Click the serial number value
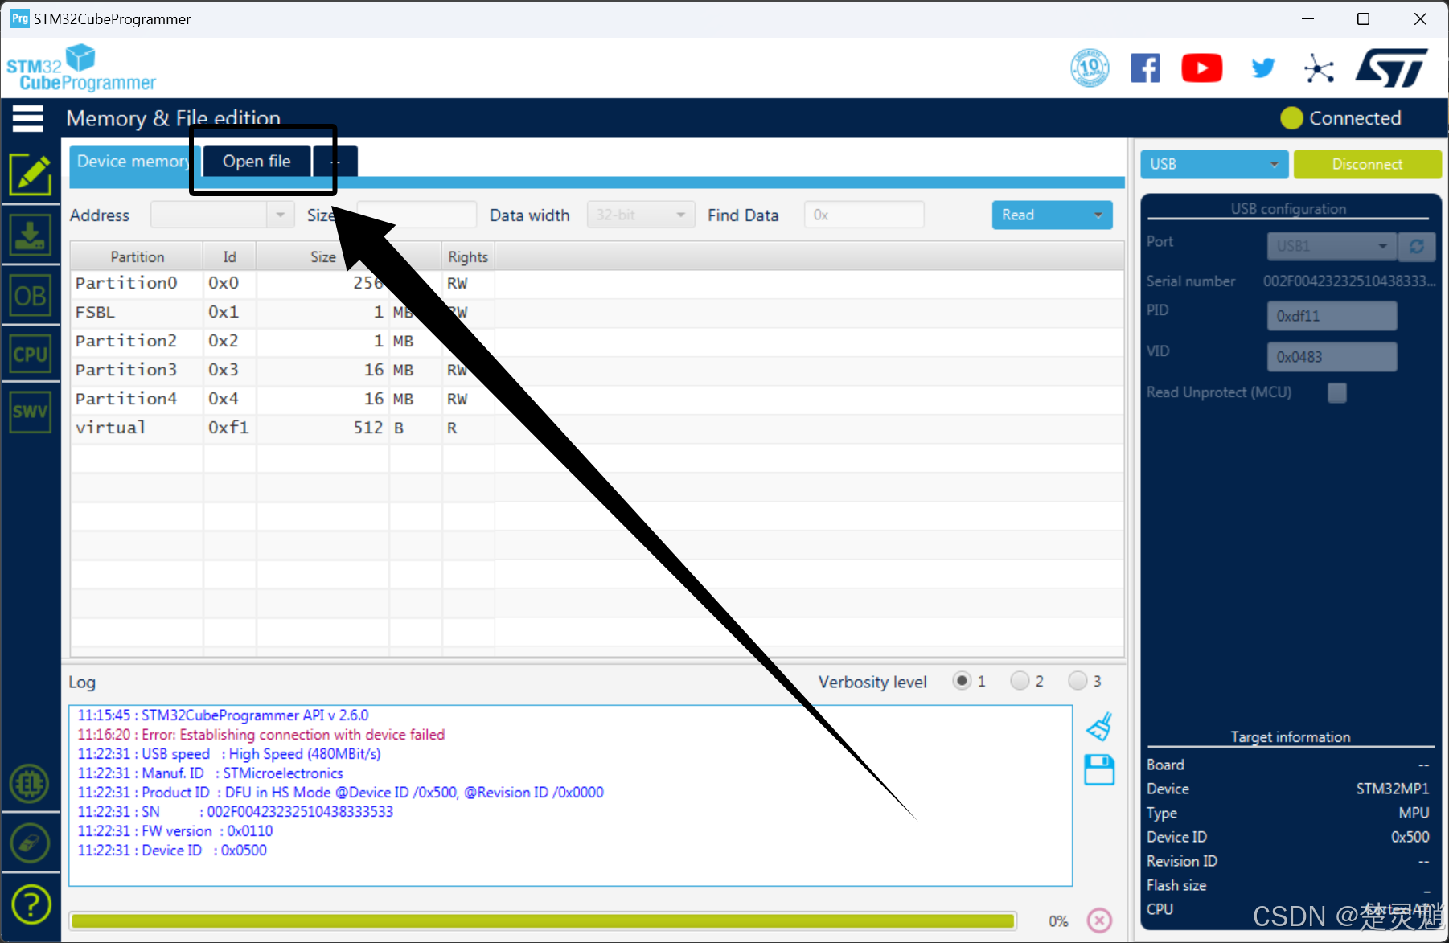 (x=1348, y=281)
